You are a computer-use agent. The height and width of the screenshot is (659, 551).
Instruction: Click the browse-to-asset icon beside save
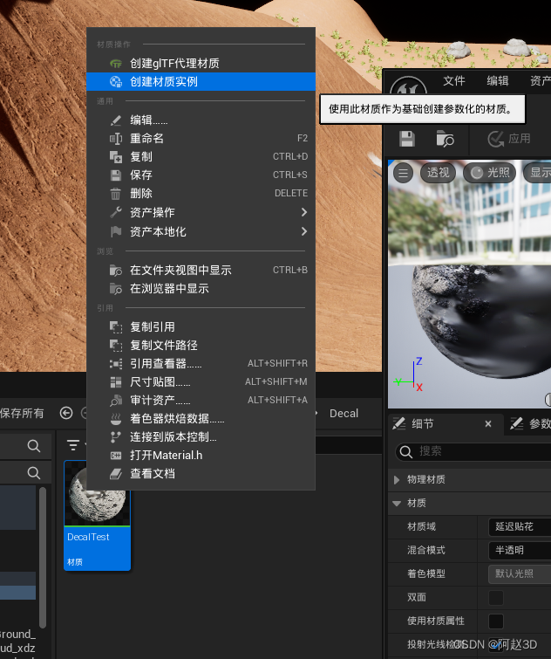(445, 139)
